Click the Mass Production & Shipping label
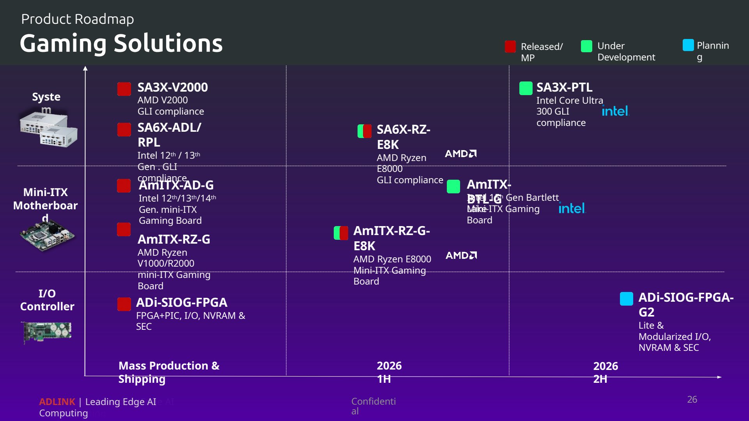749x421 pixels. click(x=169, y=372)
